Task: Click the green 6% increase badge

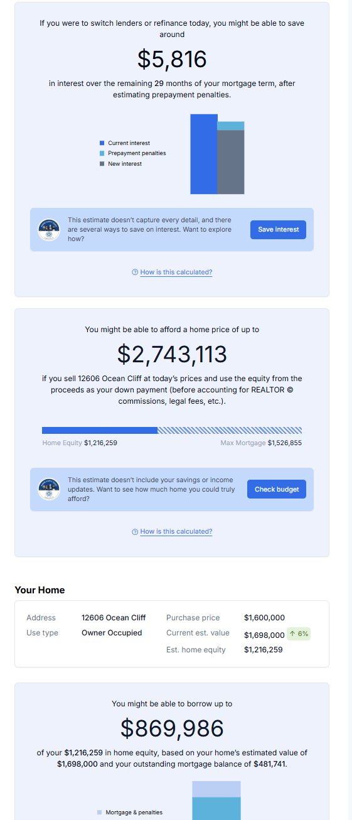Action: [x=299, y=634]
